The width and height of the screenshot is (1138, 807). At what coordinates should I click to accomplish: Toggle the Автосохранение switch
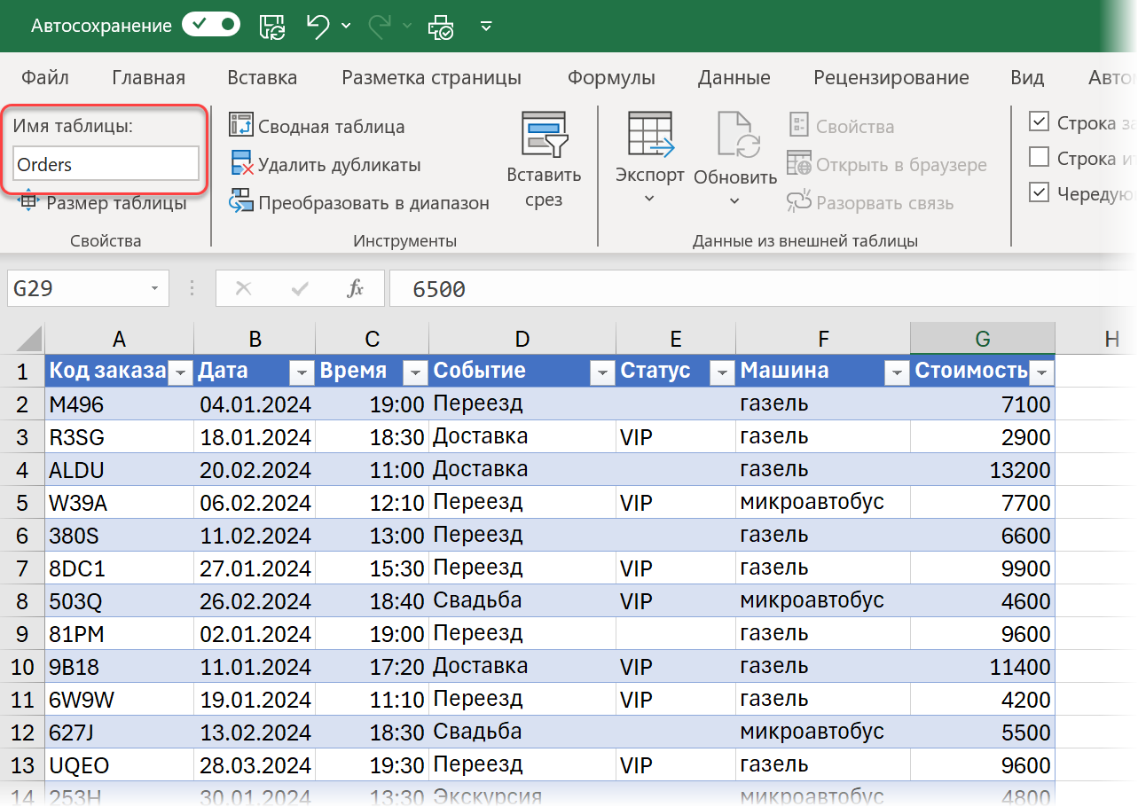tap(211, 26)
